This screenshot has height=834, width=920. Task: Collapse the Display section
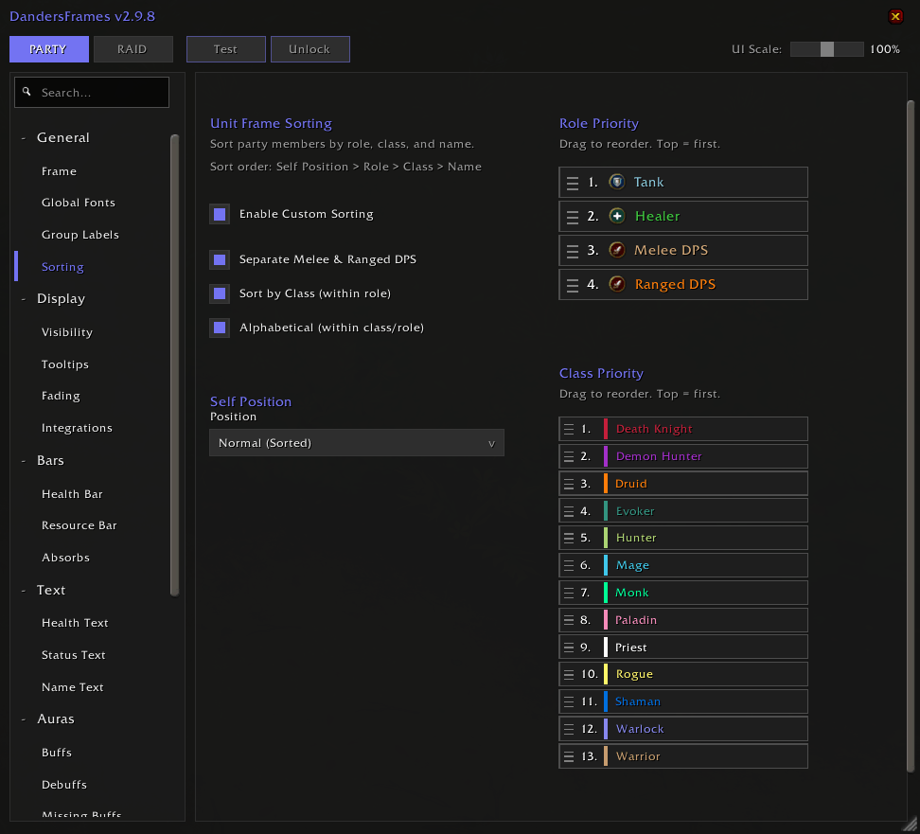click(24, 299)
